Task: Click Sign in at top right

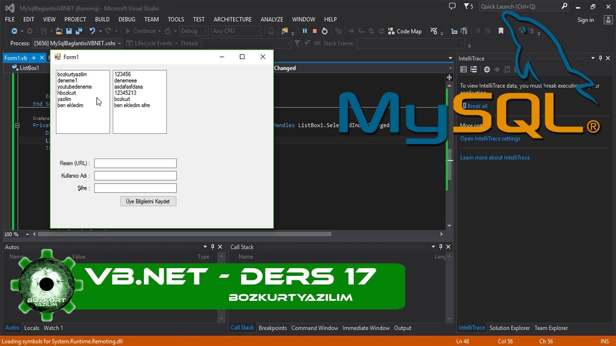Action: pyautogui.click(x=586, y=20)
